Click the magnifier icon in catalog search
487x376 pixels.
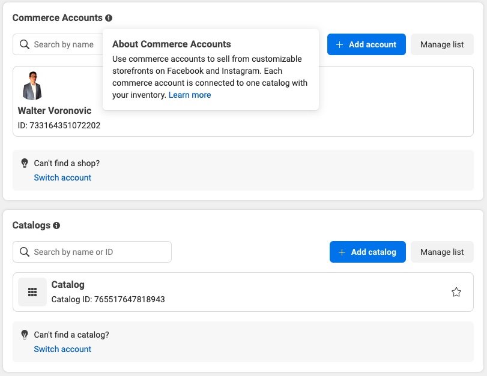pyautogui.click(x=25, y=252)
